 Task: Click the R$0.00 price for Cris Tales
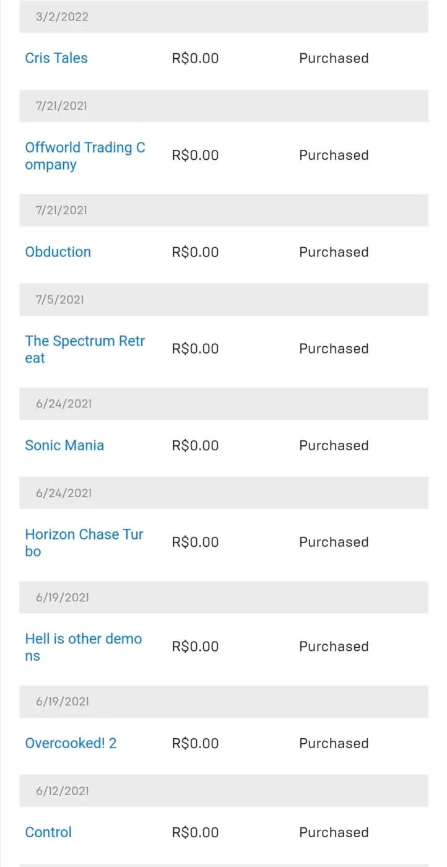click(x=195, y=58)
